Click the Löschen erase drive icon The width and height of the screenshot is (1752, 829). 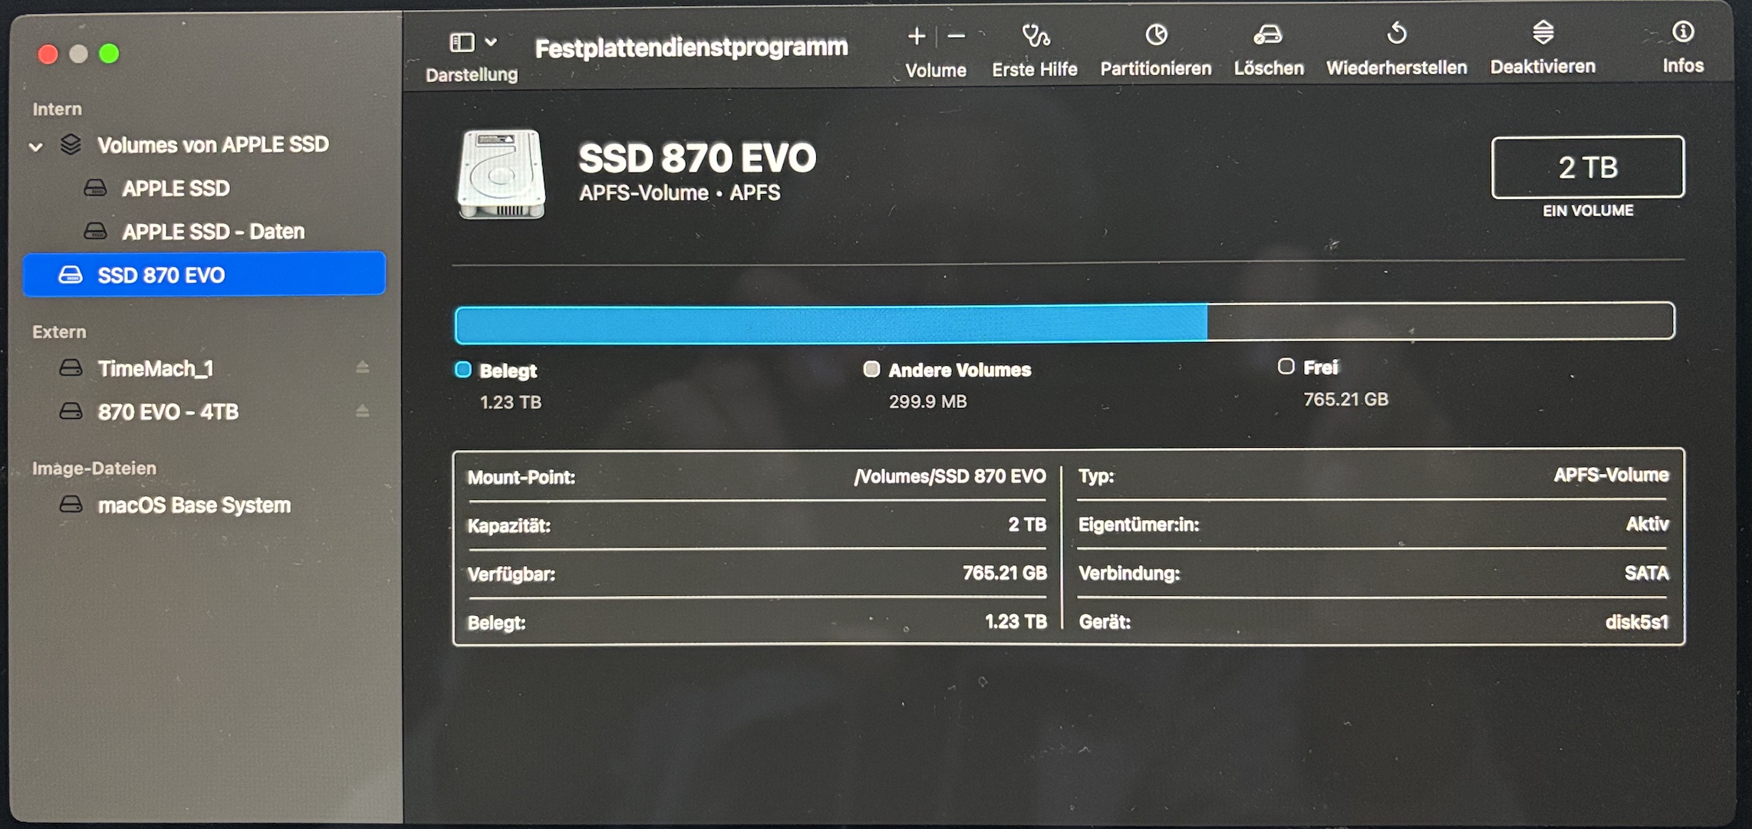tap(1268, 35)
